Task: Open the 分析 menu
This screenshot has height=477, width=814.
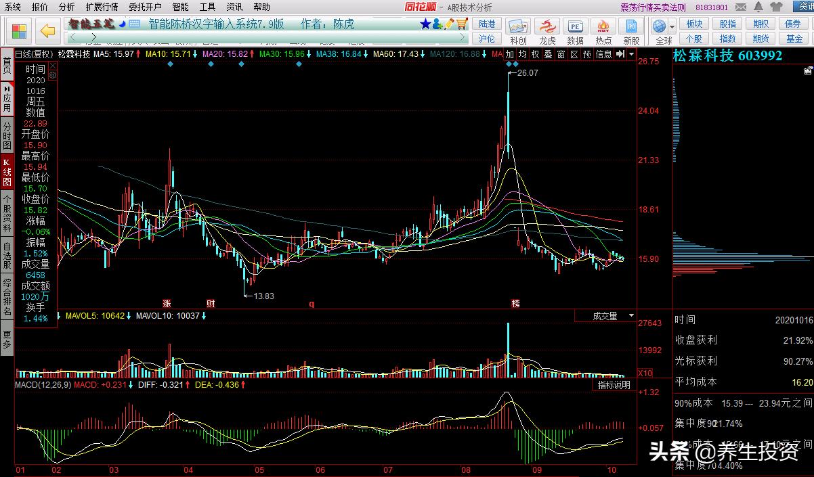Action: pyautogui.click(x=66, y=7)
